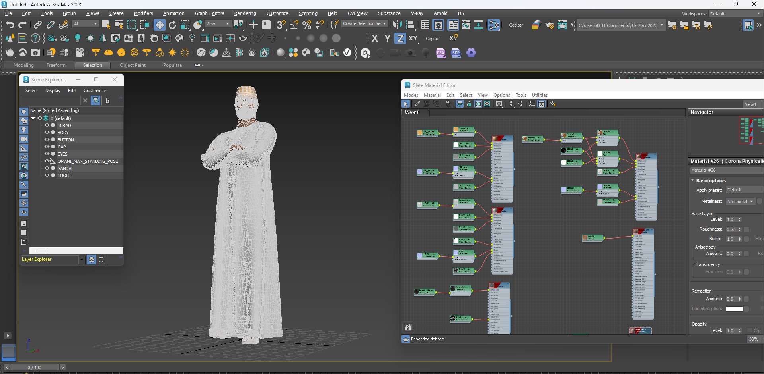
Task: Click the Undo arrow icon
Action: (x=10, y=25)
